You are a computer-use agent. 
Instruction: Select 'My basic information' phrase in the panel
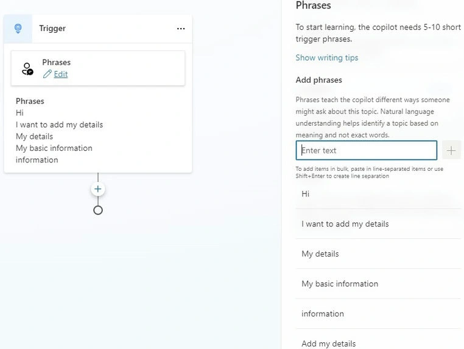point(378,284)
